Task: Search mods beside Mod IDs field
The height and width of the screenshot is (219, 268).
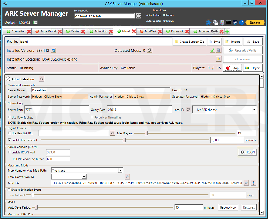Action: click(246, 183)
